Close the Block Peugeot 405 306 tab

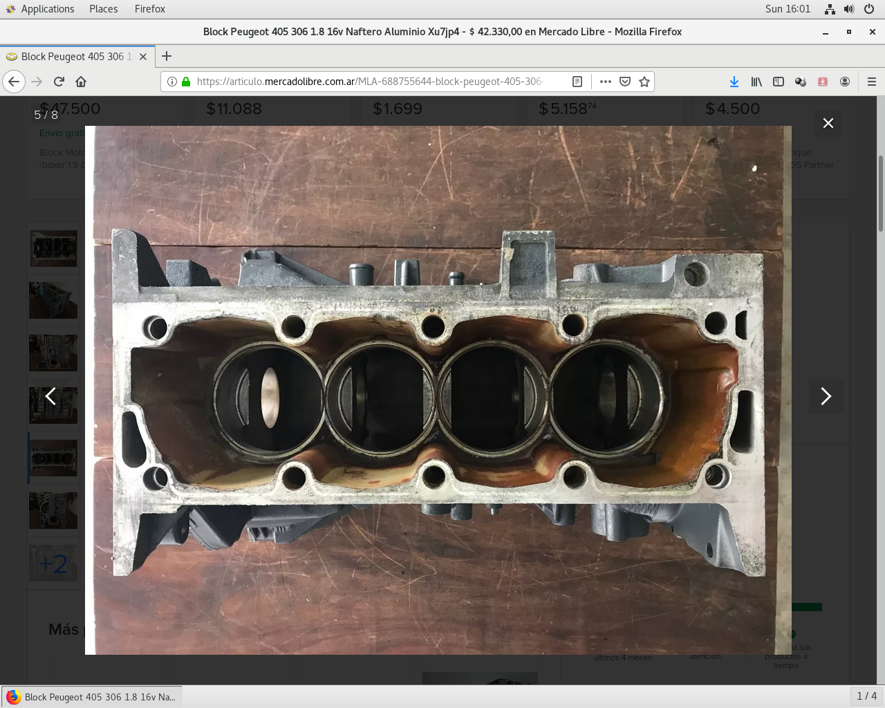click(143, 57)
